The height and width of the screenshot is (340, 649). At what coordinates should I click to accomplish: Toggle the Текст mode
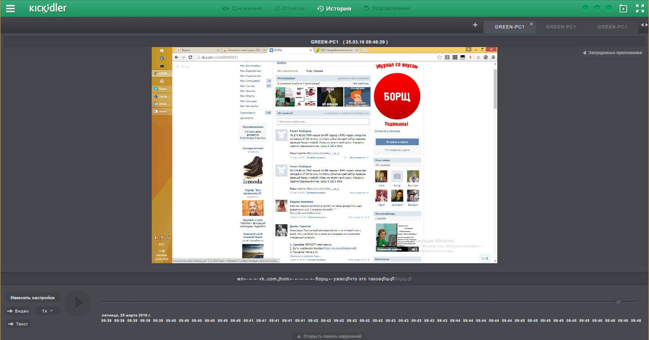click(x=18, y=324)
